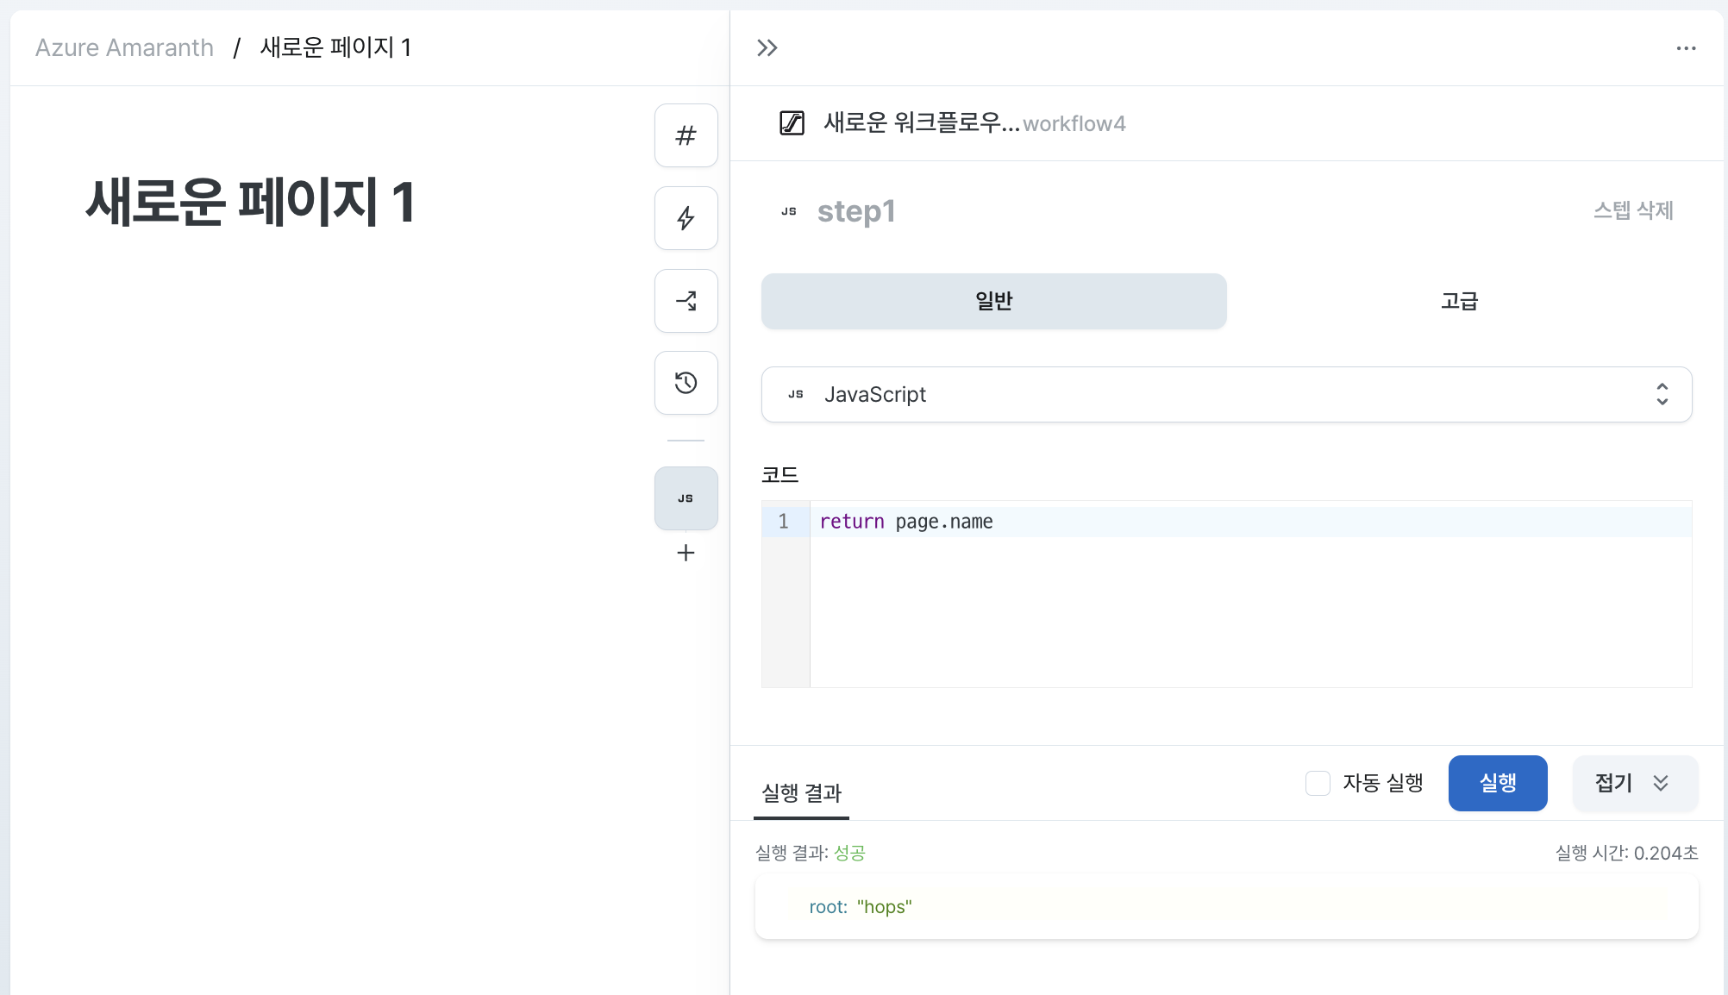The height and width of the screenshot is (995, 1728).
Task: Click into the code editor line 1
Action: [1250, 522]
